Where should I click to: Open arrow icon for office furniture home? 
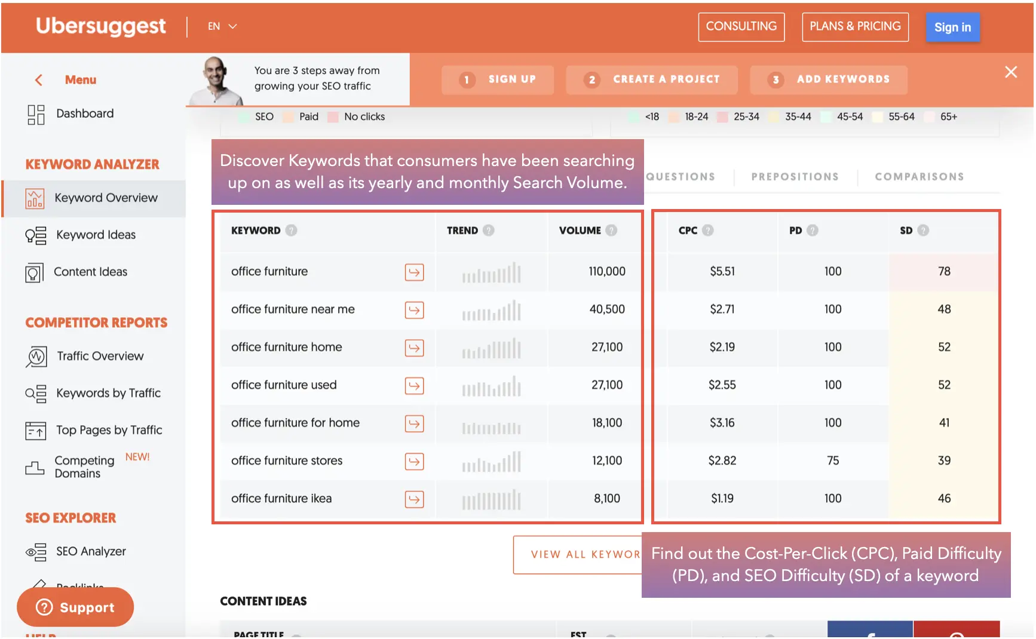click(414, 348)
